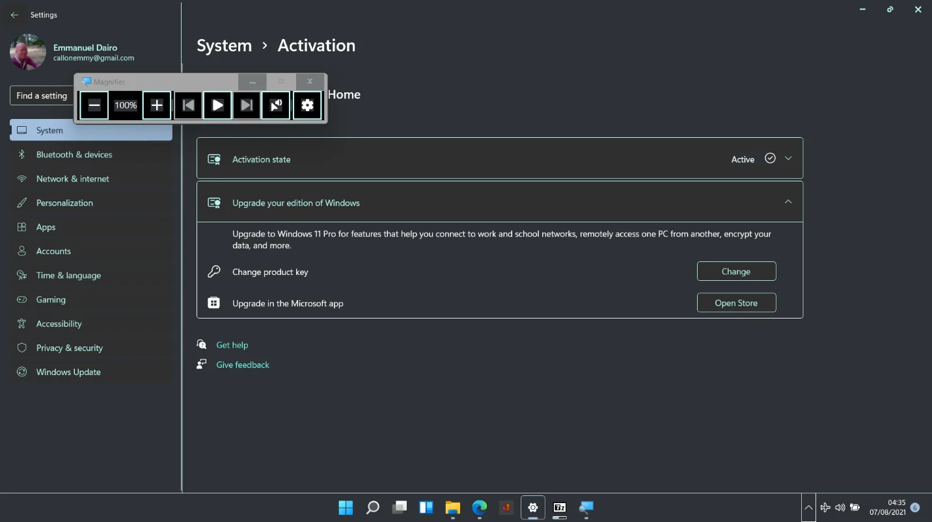Open Windows Update settings
The width and height of the screenshot is (932, 522).
click(91, 372)
